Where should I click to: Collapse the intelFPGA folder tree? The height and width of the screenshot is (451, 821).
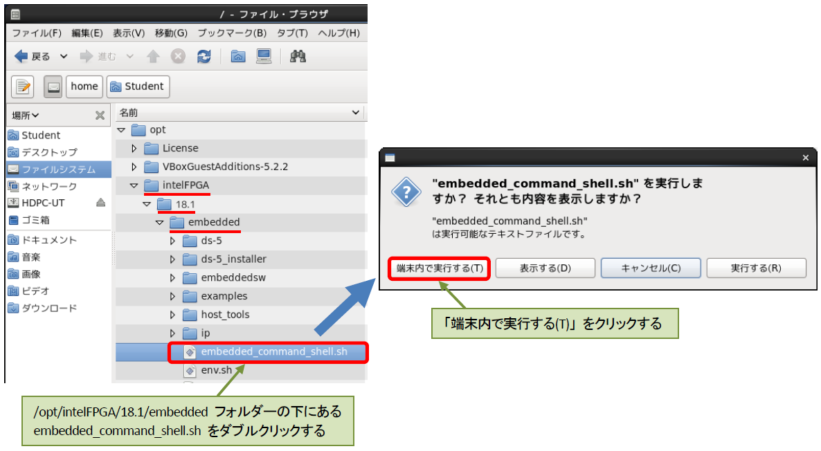(134, 185)
